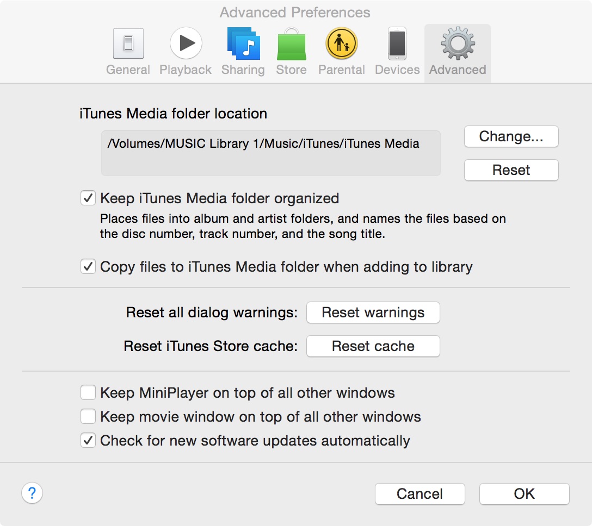Screen dimensions: 592x526
Task: Toggle Copy files to iTunes Media folder
Action: [88, 267]
